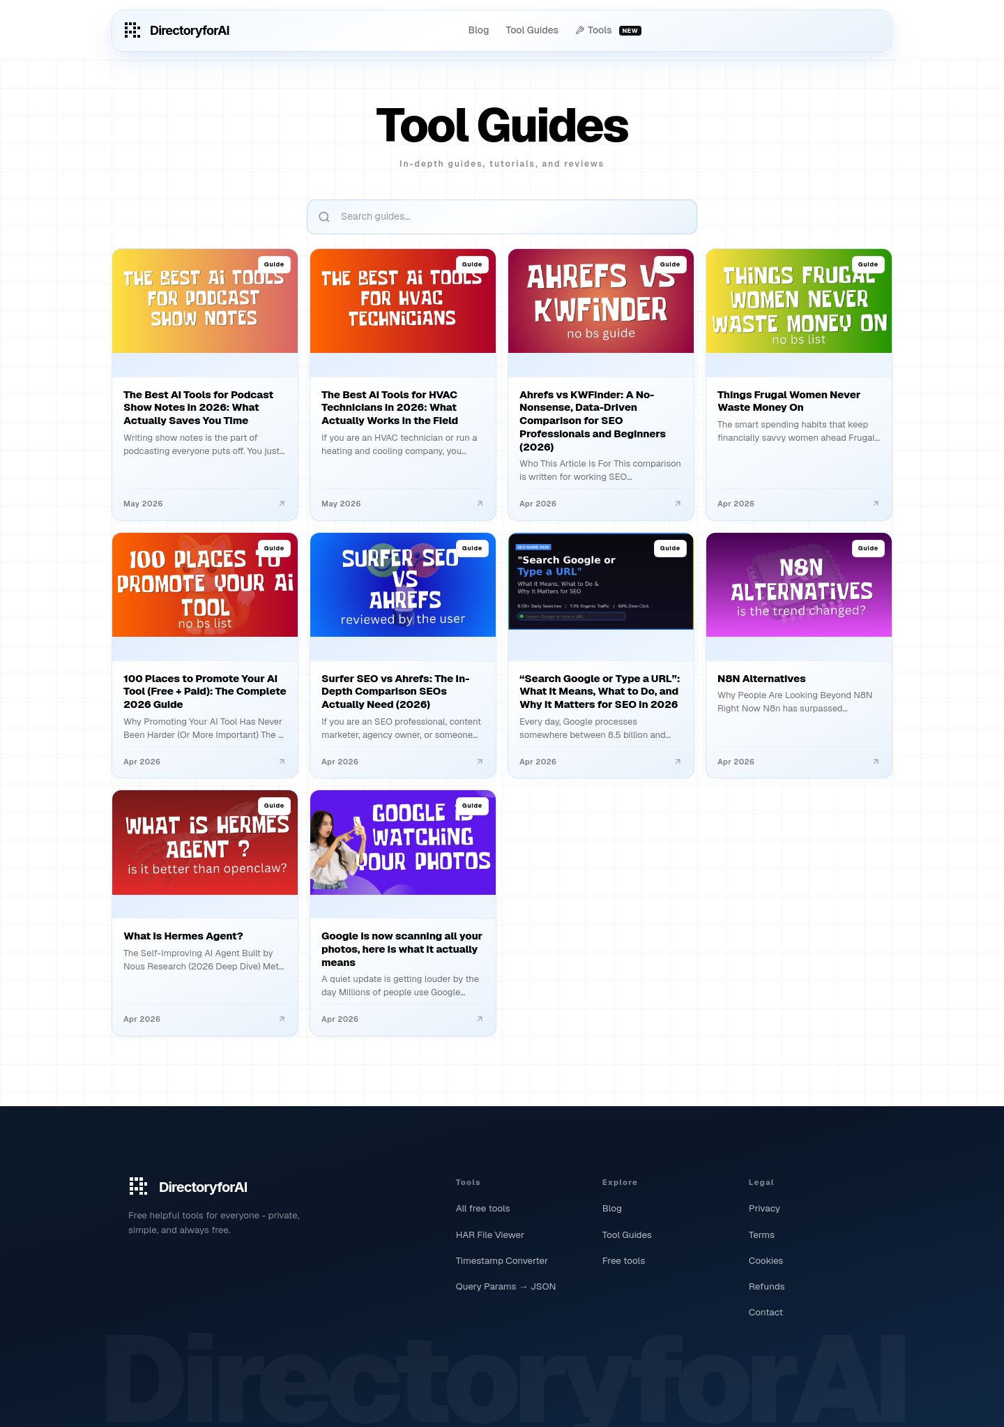This screenshot has width=1004, height=1427.
Task: Open Timestamp Converter footer link
Action: (x=501, y=1260)
